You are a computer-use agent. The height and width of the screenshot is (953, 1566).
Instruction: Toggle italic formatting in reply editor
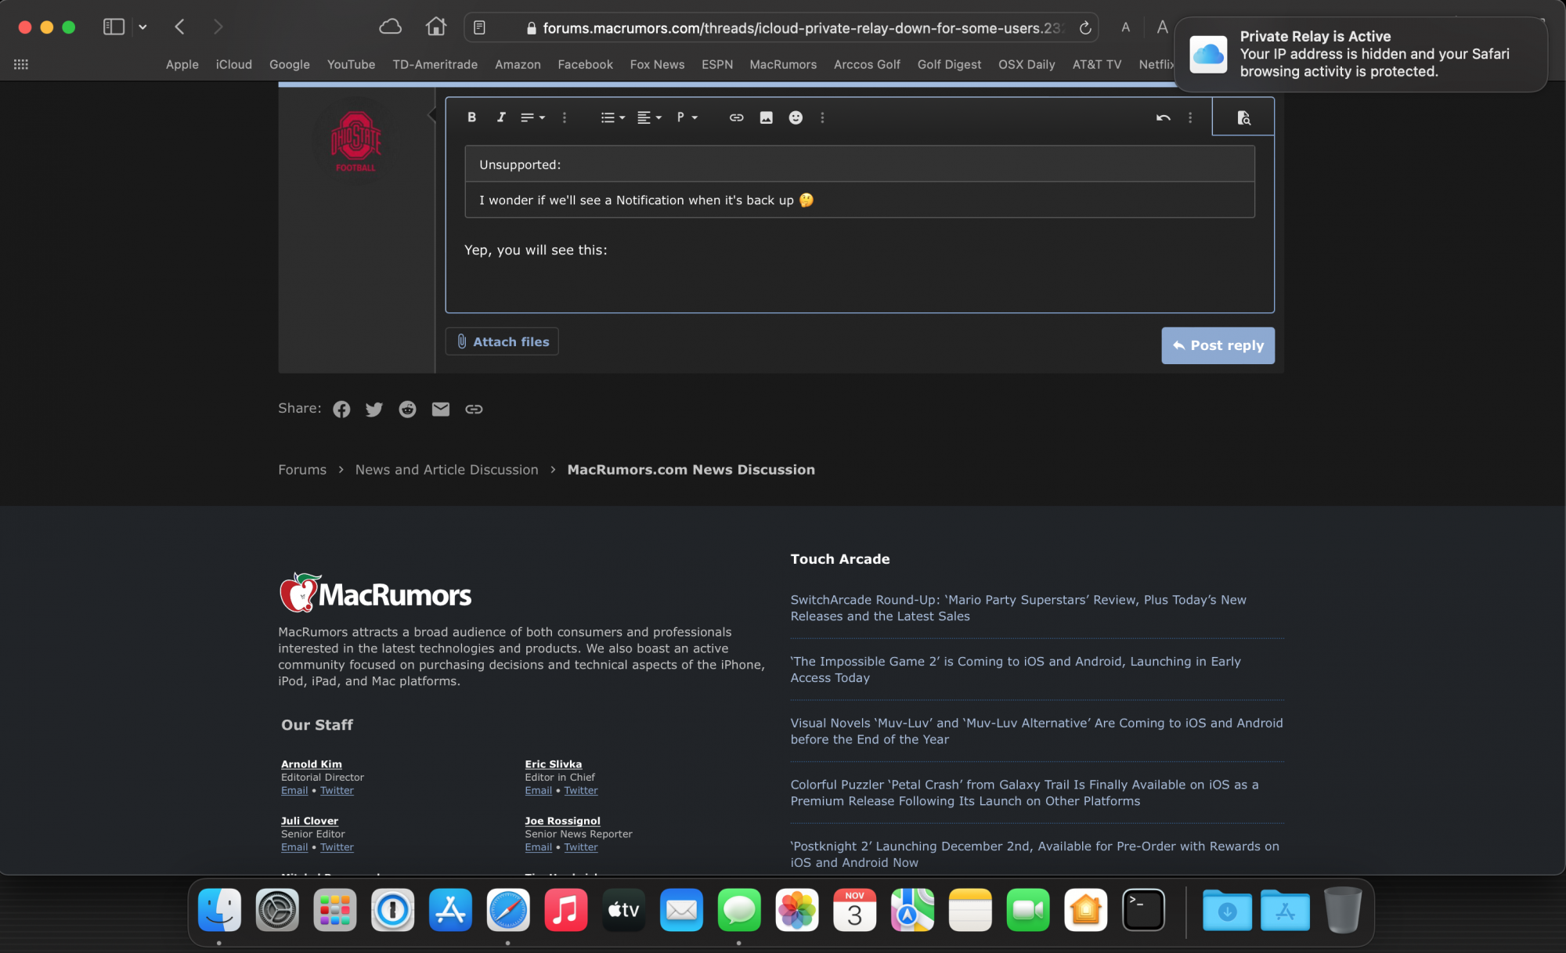pyautogui.click(x=501, y=117)
